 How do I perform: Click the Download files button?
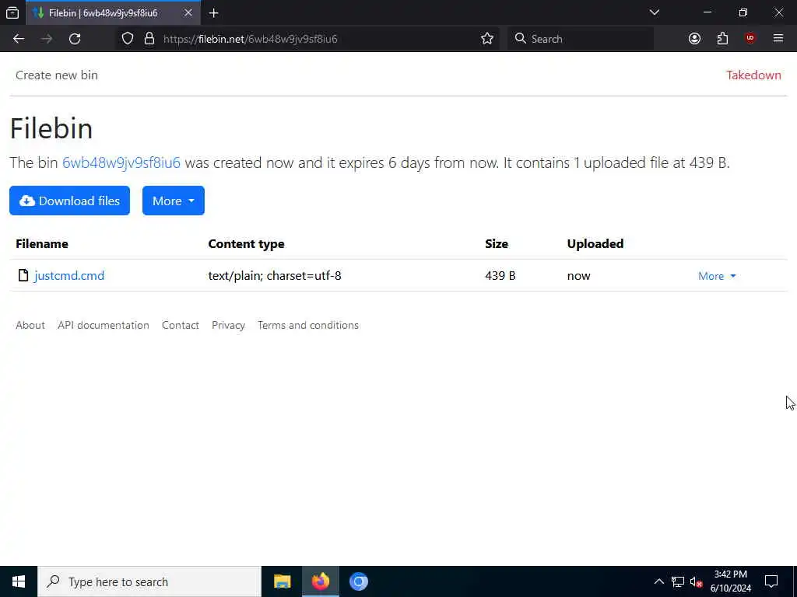click(x=69, y=201)
